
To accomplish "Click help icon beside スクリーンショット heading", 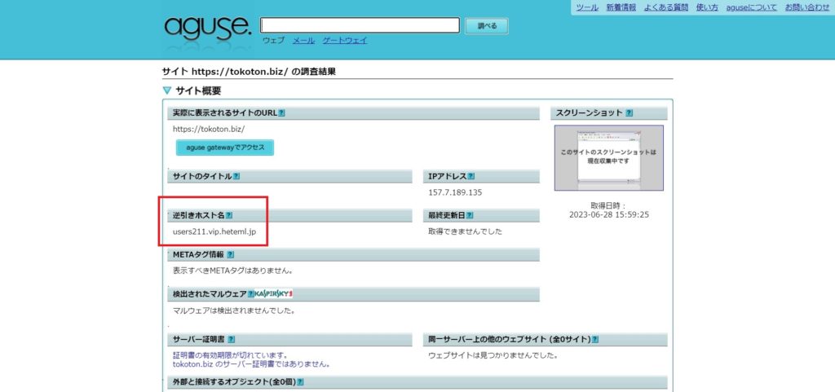I will pos(629,113).
